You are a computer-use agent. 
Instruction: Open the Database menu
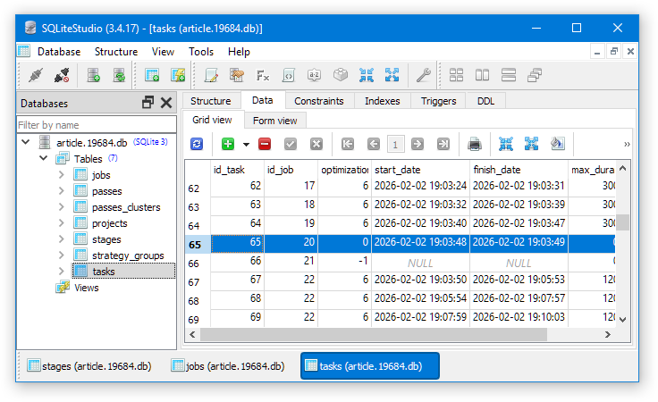(59, 52)
